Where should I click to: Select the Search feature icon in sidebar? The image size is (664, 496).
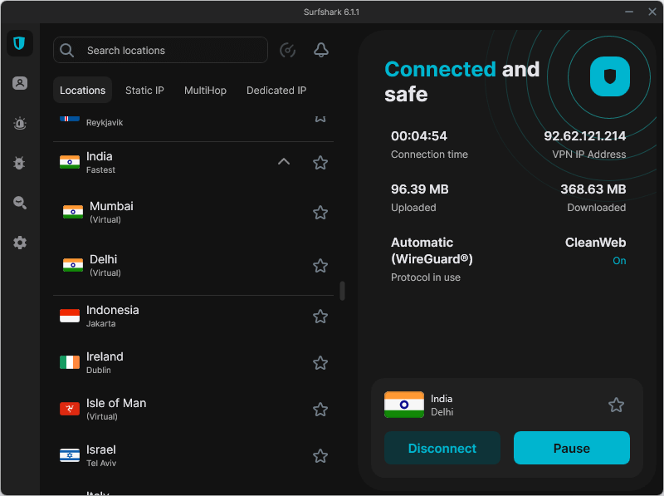(20, 203)
